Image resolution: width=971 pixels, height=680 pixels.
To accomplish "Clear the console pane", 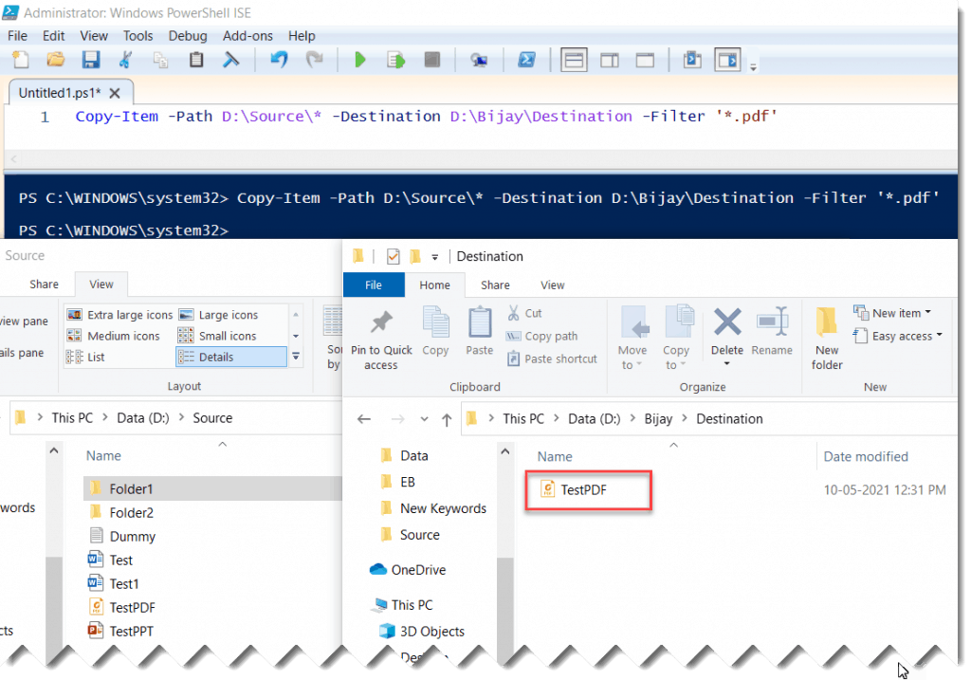I will 229,59.
